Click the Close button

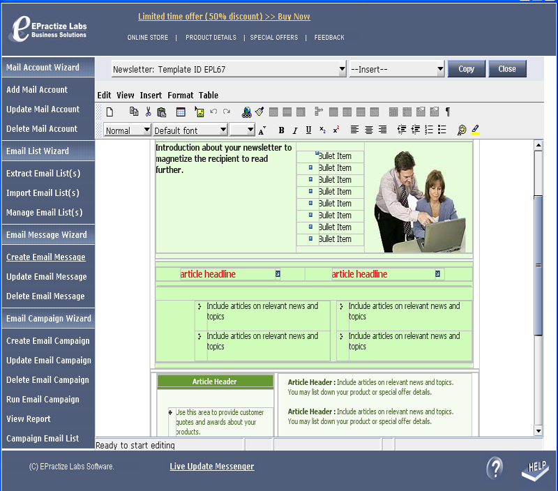tap(507, 68)
